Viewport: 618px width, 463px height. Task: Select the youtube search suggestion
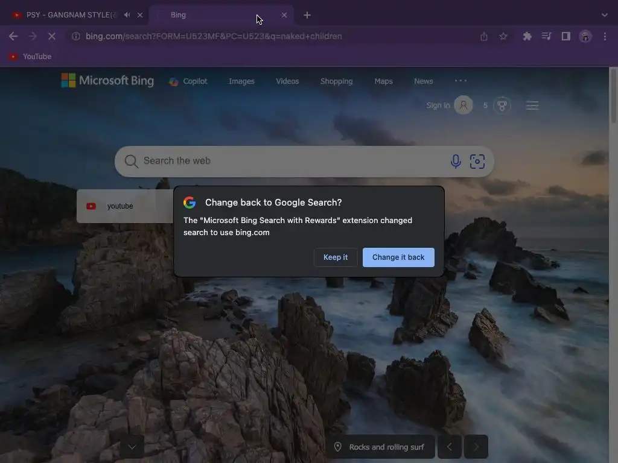pyautogui.click(x=125, y=206)
